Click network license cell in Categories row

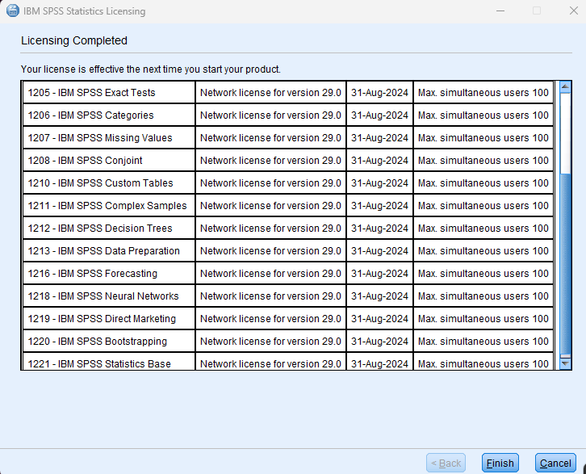(x=271, y=115)
